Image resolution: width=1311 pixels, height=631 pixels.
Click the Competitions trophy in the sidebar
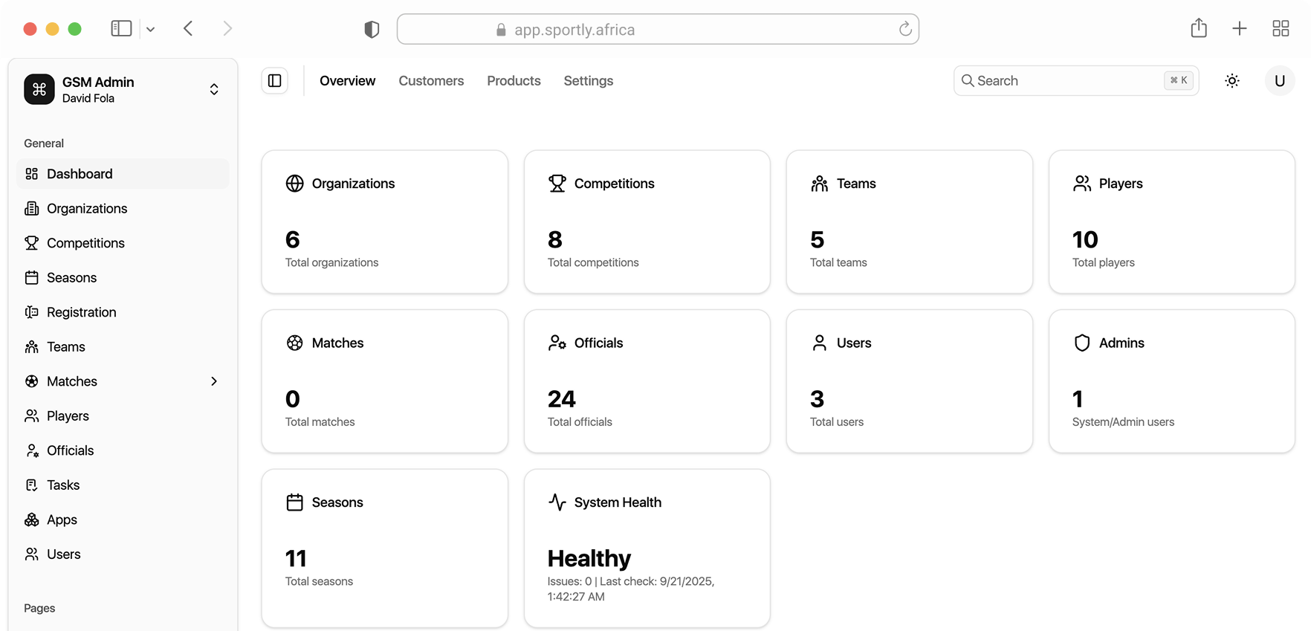tap(31, 243)
